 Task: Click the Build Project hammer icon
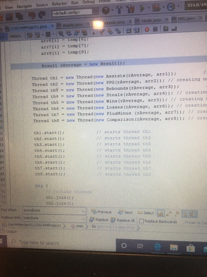(x=120, y=10)
